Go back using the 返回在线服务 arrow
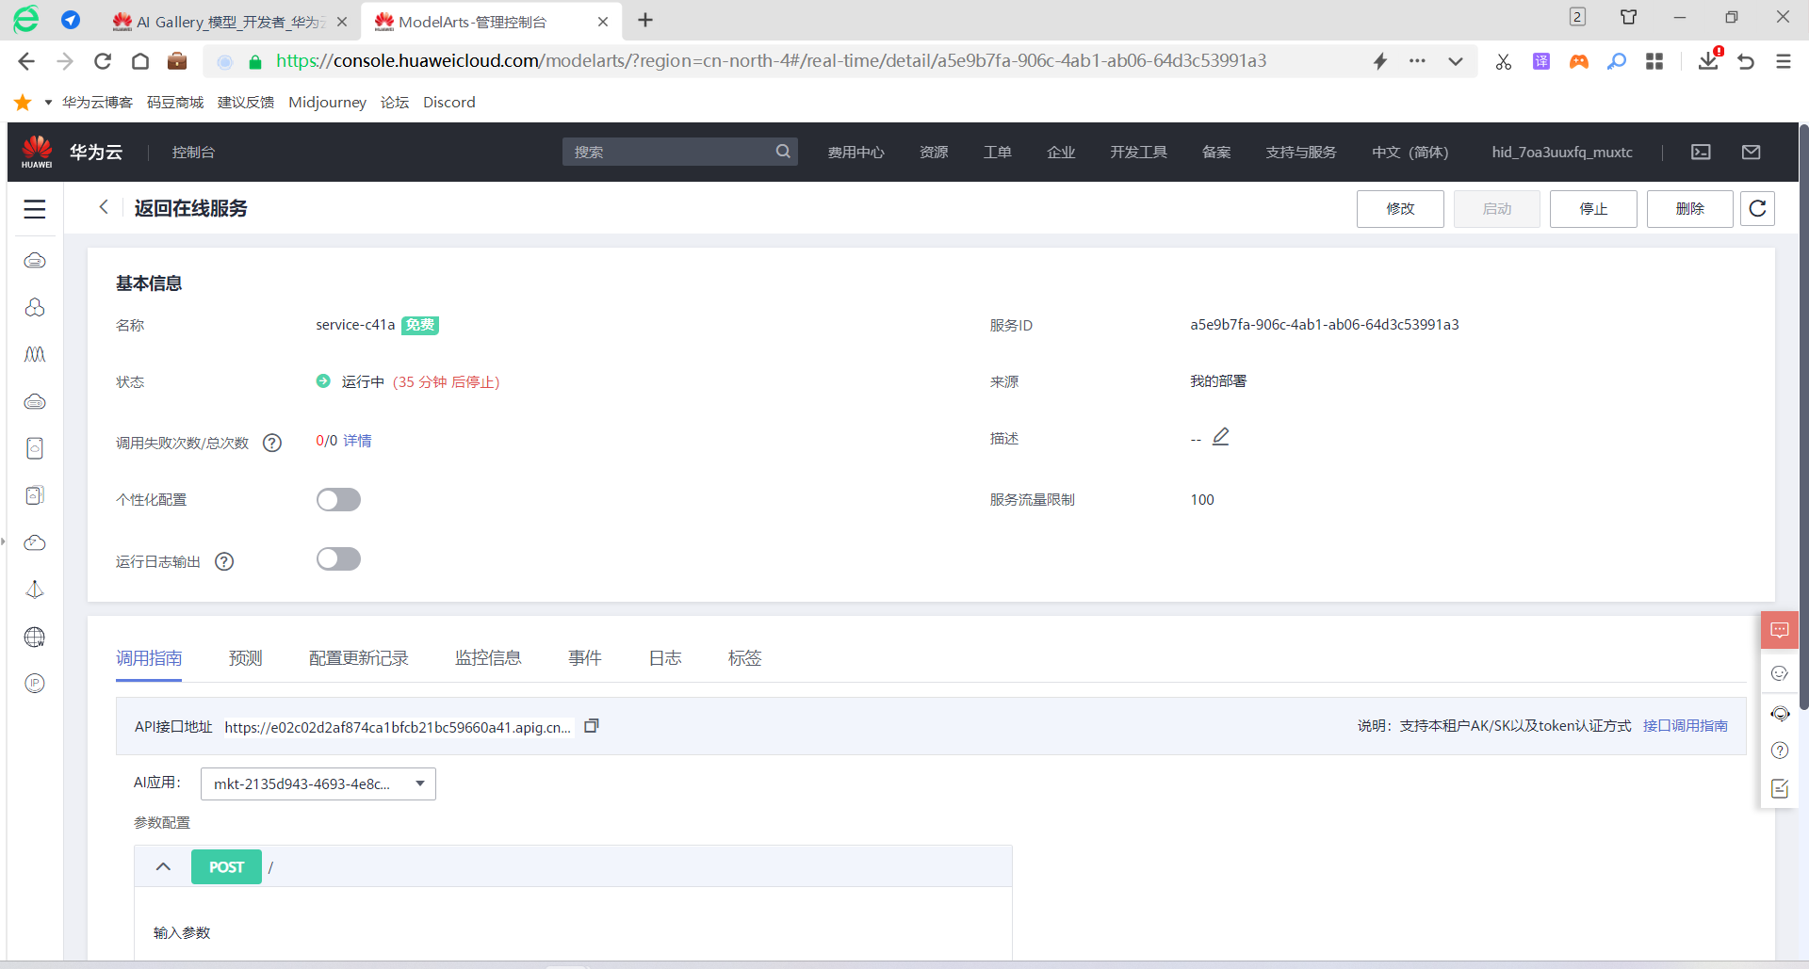This screenshot has width=1809, height=969. pyautogui.click(x=104, y=207)
